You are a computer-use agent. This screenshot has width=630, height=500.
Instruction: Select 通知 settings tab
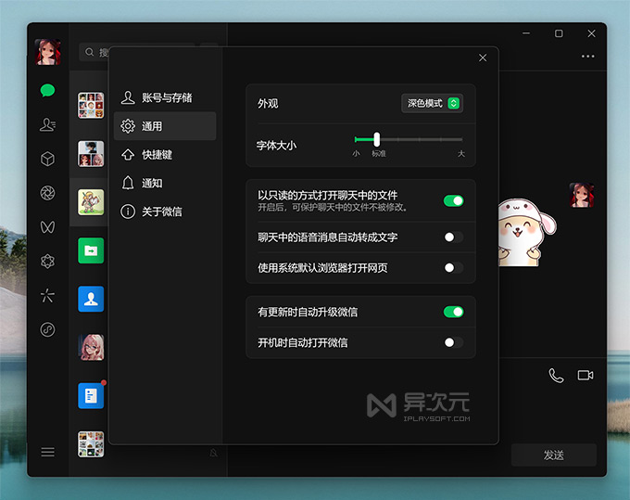click(165, 183)
